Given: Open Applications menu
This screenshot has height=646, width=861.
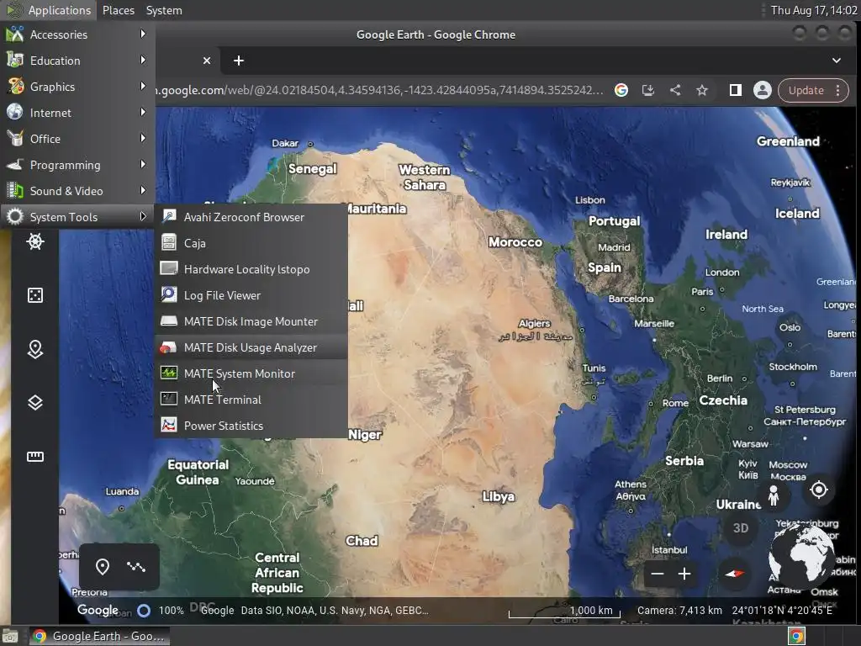Looking at the screenshot, I should point(48,10).
